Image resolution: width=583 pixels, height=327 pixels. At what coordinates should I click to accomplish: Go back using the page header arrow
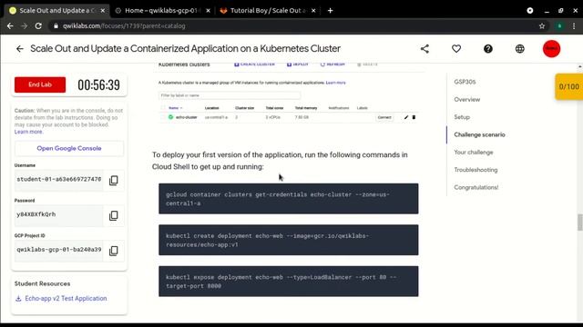[x=20, y=48]
